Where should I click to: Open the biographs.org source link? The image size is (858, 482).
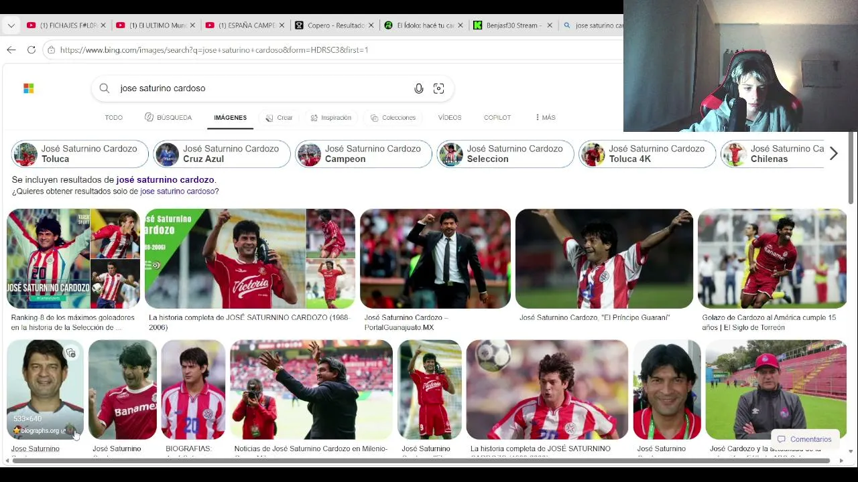click(41, 430)
